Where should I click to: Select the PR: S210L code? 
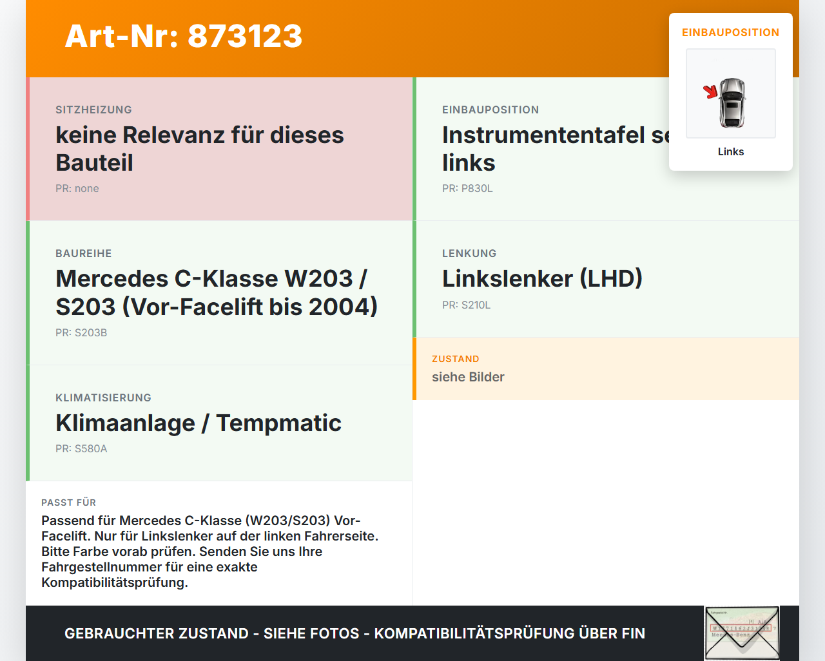click(x=466, y=305)
